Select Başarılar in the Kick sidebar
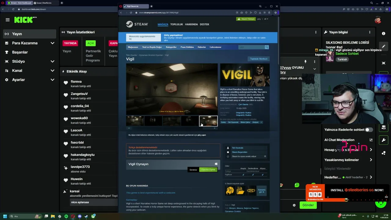This screenshot has width=391, height=220. click(20, 52)
